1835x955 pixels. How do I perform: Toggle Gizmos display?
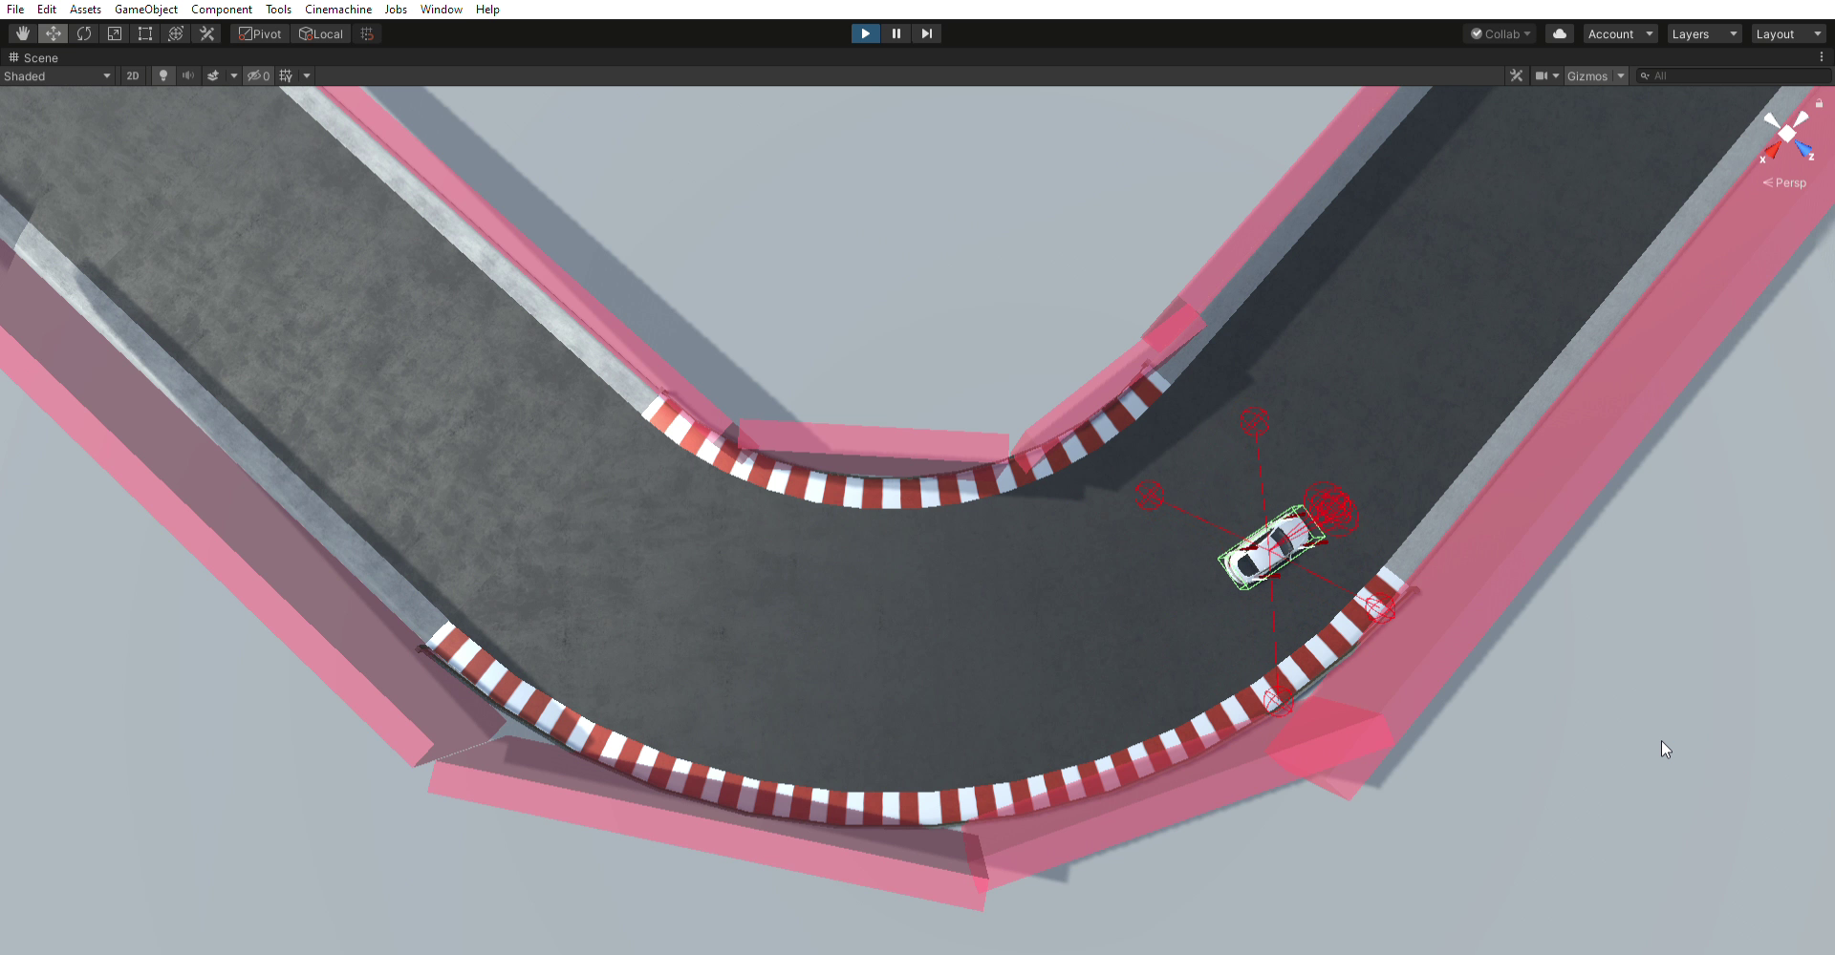[x=1587, y=75]
